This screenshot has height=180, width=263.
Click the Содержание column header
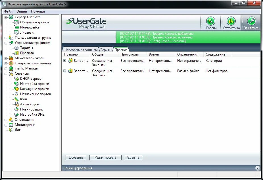tap(218, 54)
